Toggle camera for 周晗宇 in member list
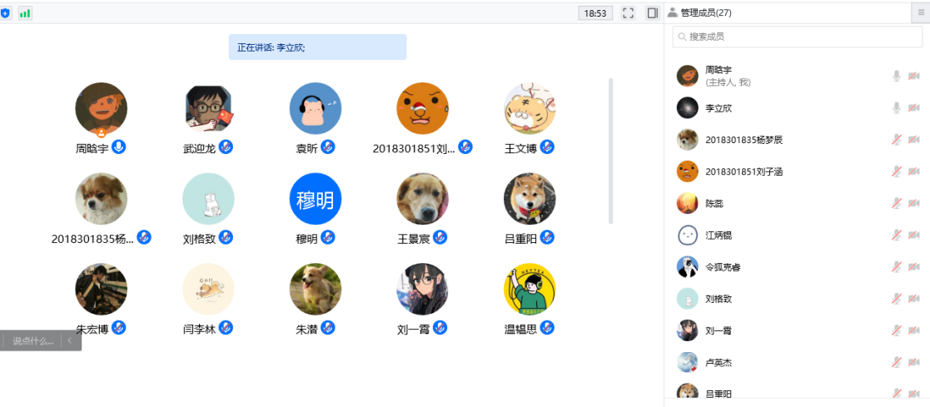This screenshot has height=407, width=930. click(913, 77)
